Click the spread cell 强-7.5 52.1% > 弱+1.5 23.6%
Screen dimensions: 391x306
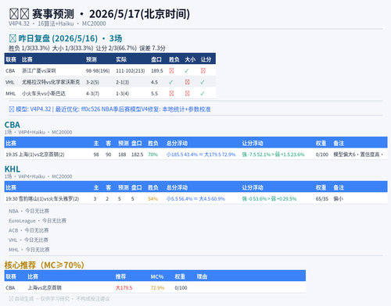(273, 155)
